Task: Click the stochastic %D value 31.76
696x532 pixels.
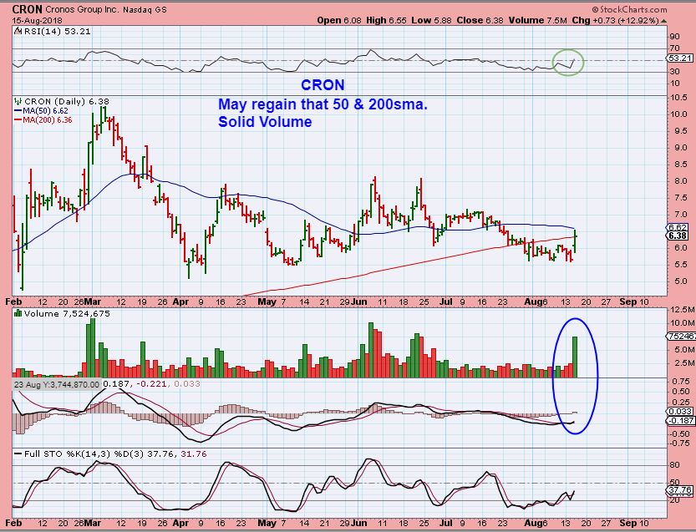Action: (194, 453)
